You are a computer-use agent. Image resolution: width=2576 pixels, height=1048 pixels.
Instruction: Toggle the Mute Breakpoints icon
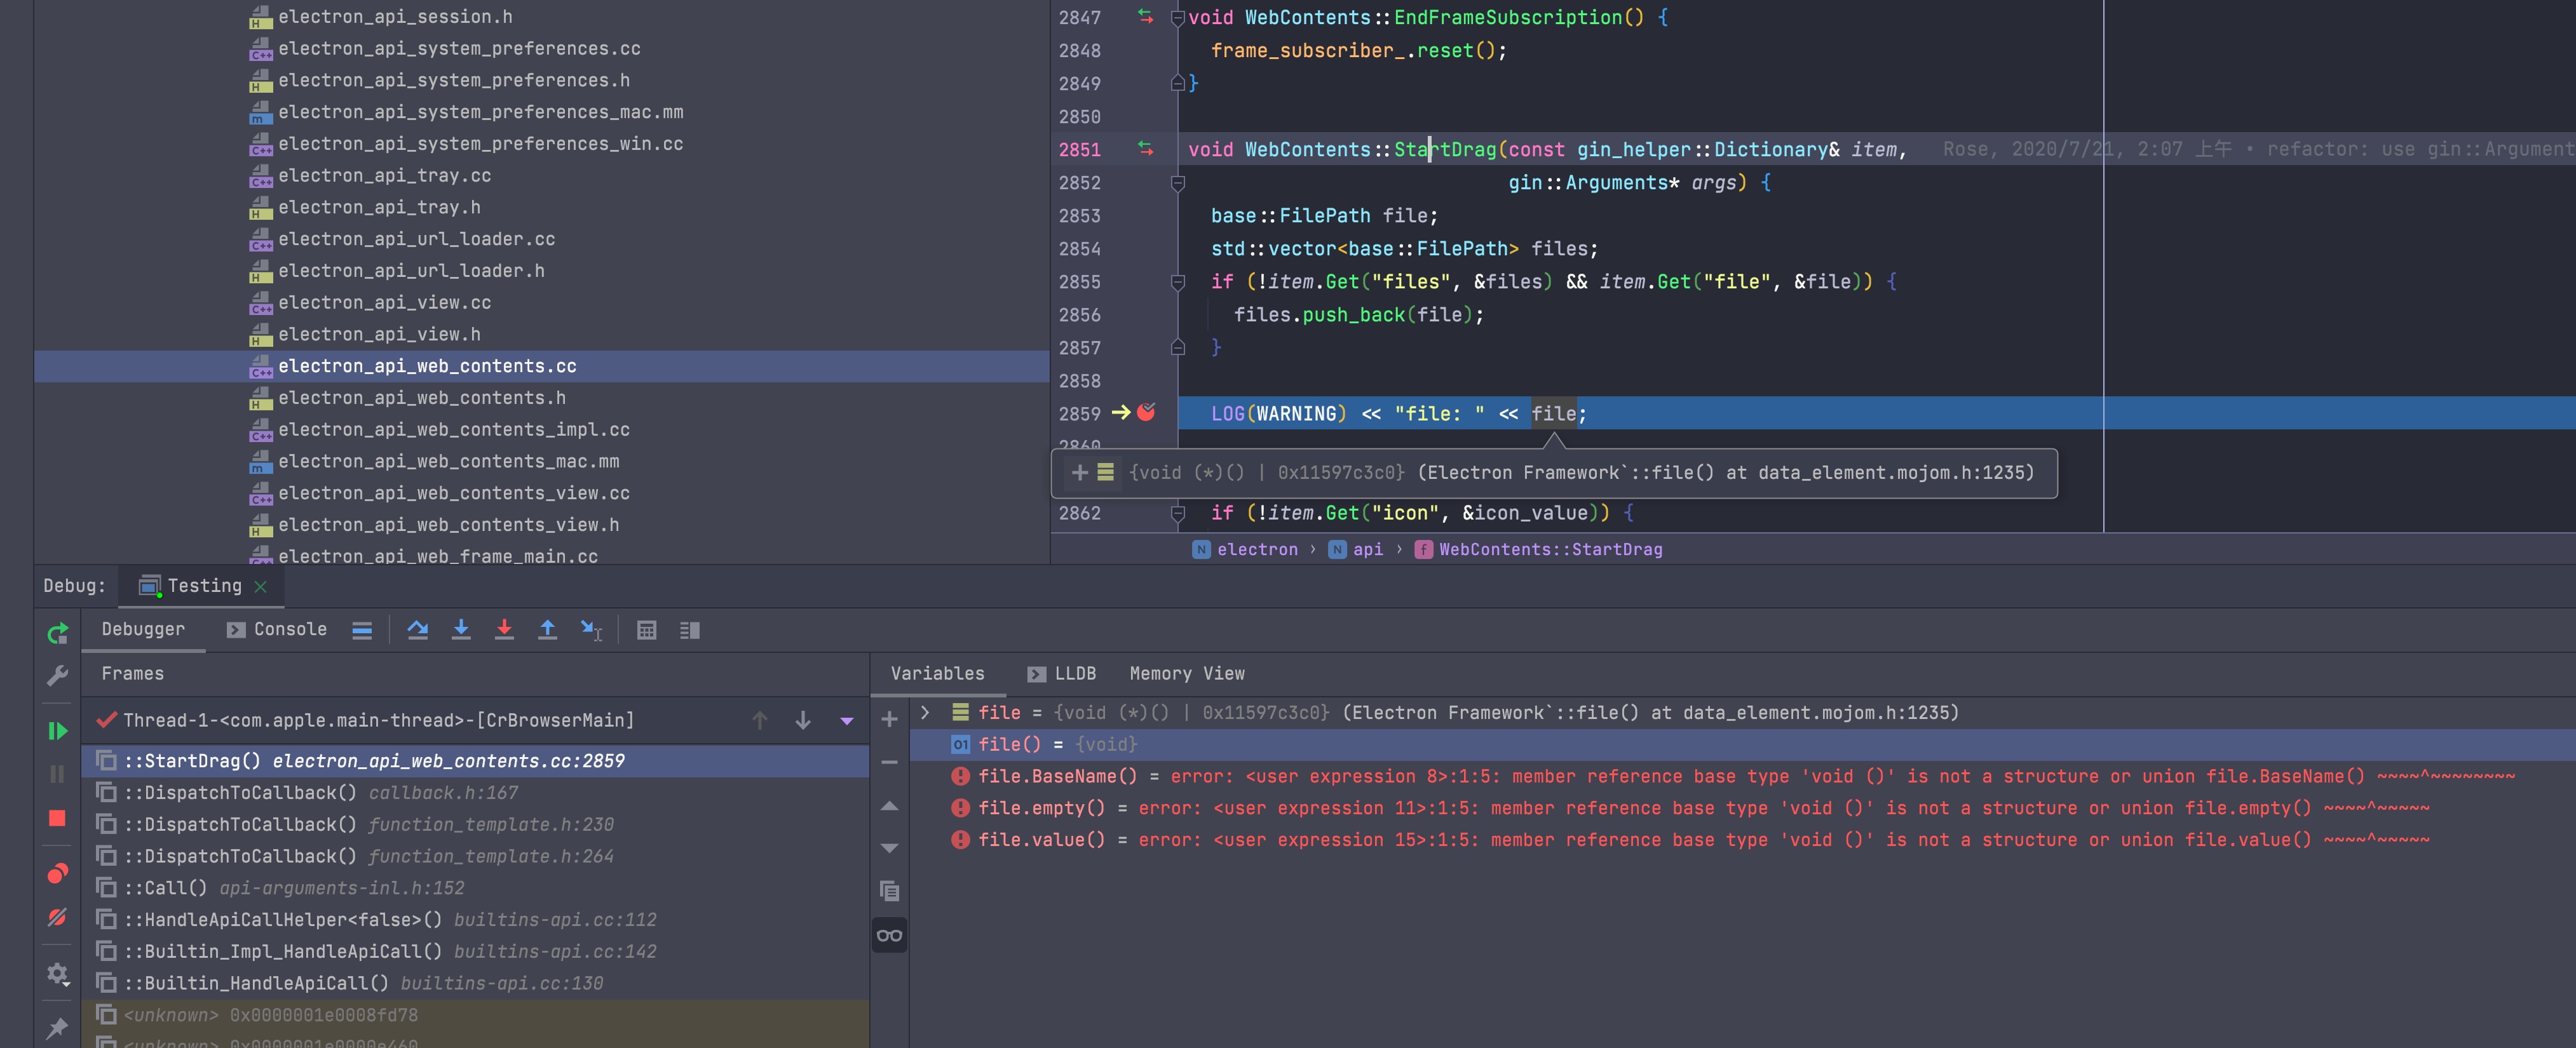[x=57, y=917]
